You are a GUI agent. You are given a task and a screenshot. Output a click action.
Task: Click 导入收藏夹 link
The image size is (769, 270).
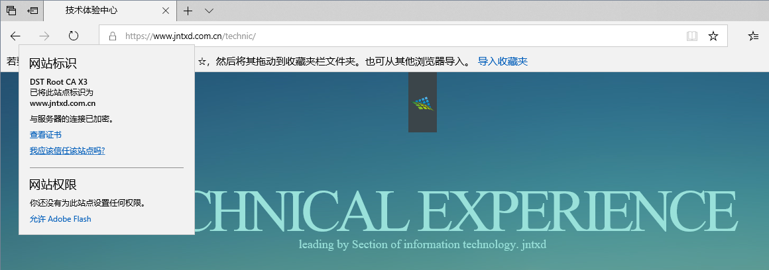(503, 62)
